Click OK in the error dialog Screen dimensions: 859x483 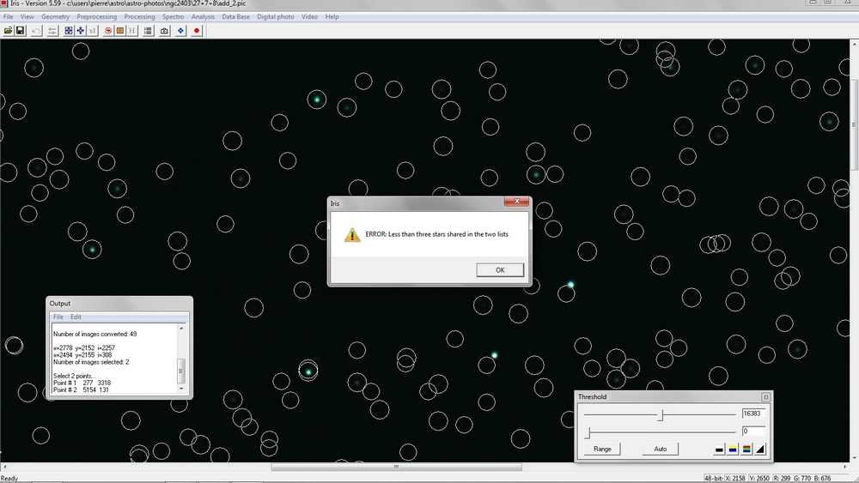[500, 270]
